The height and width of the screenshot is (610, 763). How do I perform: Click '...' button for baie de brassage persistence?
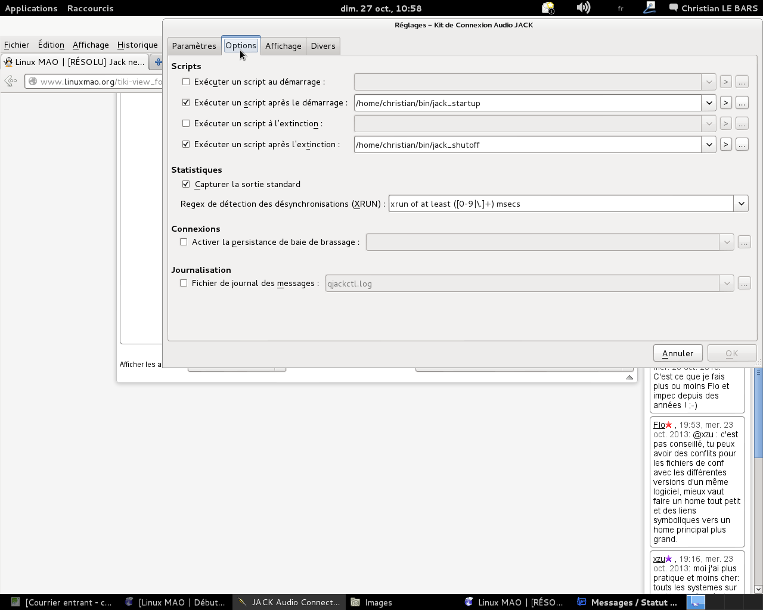744,242
